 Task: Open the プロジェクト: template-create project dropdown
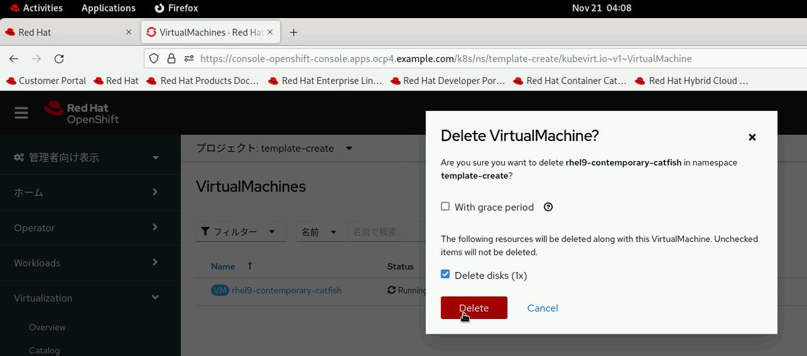tap(274, 148)
